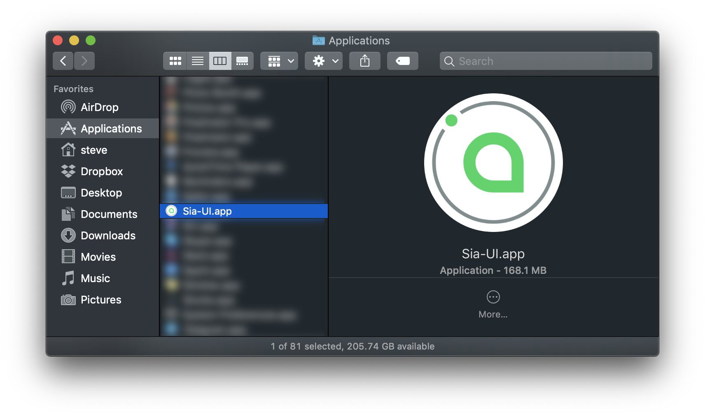Click the More… button in preview

click(x=493, y=305)
